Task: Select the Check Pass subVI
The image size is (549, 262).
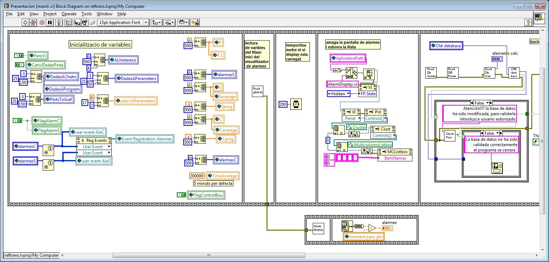Action: (x=450, y=136)
